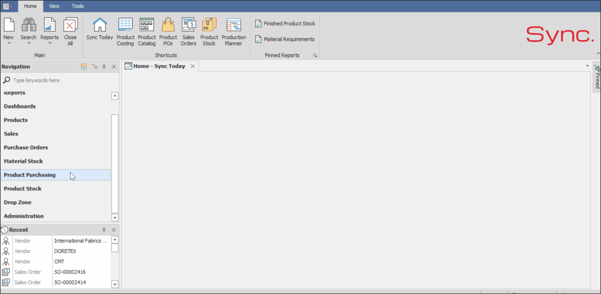The width and height of the screenshot is (601, 294).
Task: Click Navigation scrollbar down arrow
Action: tap(115, 218)
